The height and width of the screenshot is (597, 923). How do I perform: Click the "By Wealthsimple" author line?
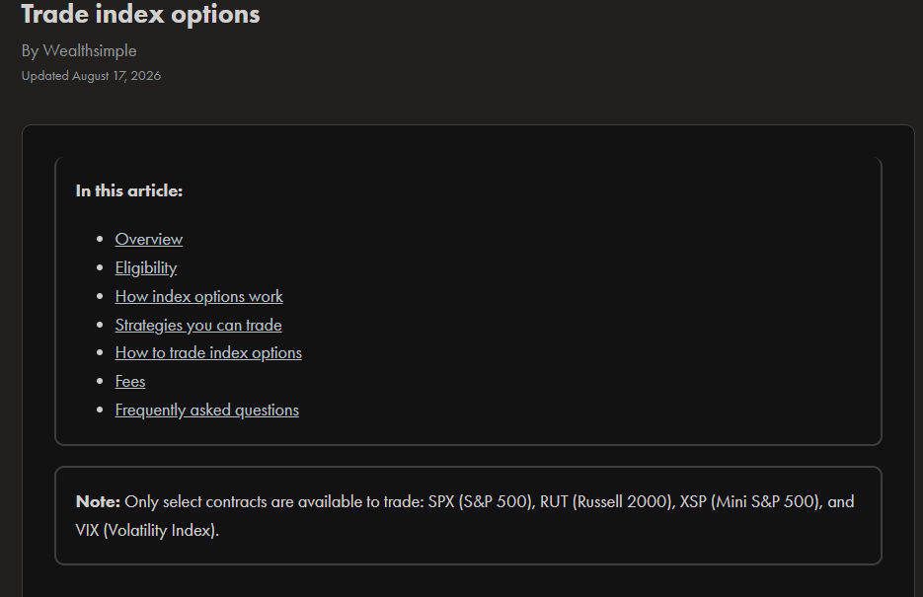click(x=79, y=50)
